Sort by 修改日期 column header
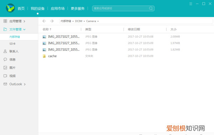The image size is (214, 135). [134, 29]
